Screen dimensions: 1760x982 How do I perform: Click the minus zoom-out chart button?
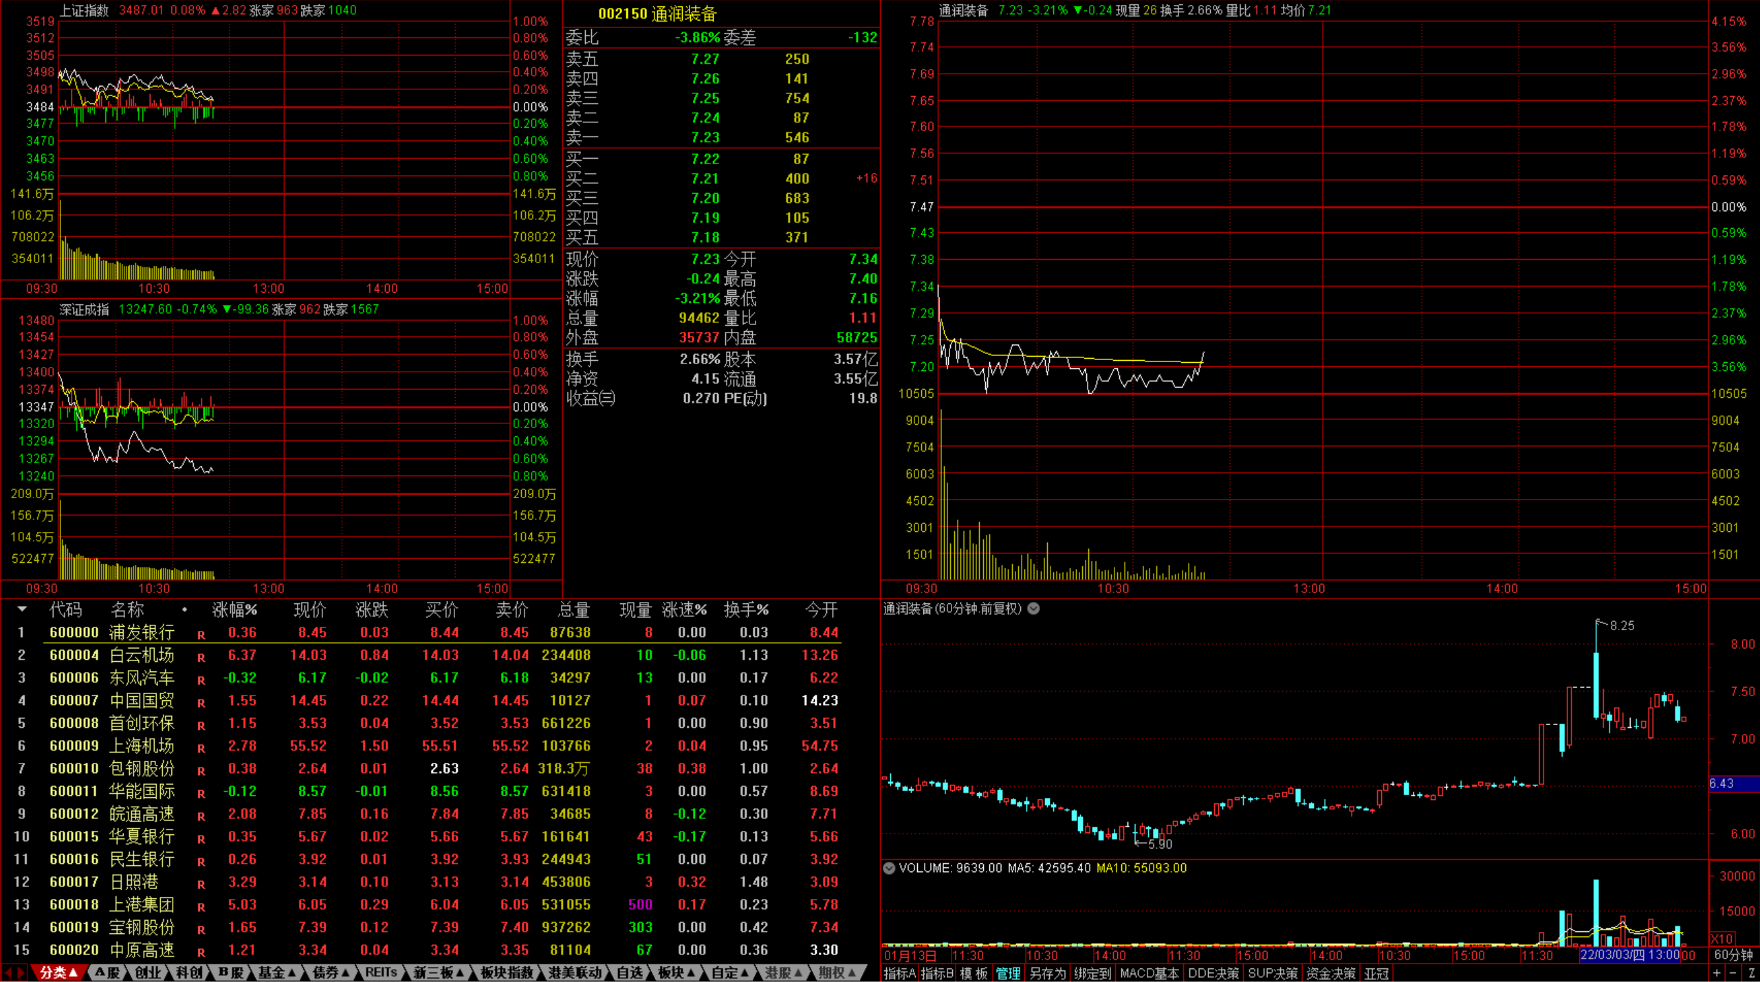(1732, 973)
